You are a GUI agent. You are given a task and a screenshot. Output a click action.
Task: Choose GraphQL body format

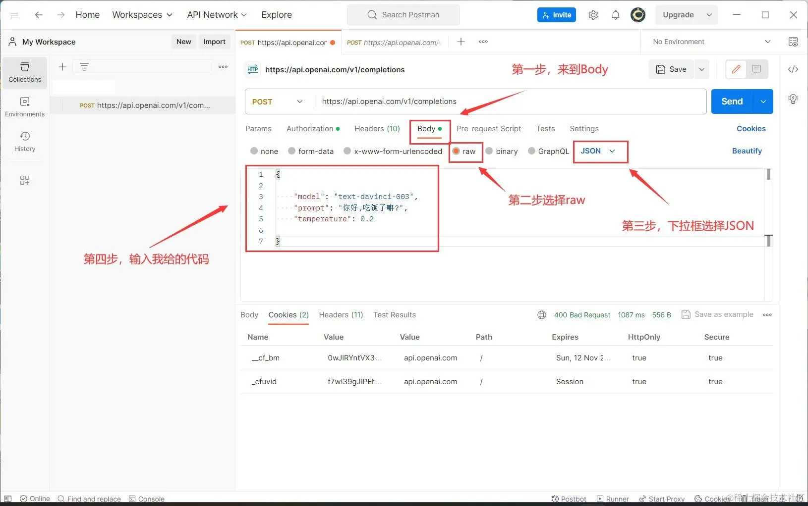tap(548, 151)
